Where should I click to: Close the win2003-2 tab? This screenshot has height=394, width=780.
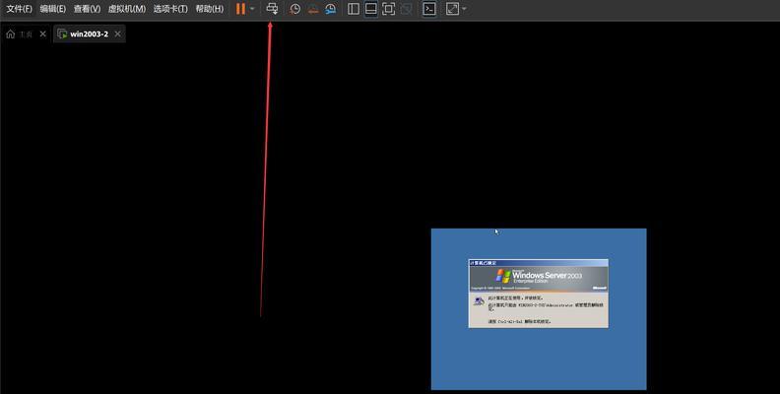pyautogui.click(x=117, y=33)
